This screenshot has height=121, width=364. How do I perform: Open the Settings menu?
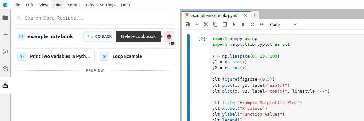click(107, 5)
